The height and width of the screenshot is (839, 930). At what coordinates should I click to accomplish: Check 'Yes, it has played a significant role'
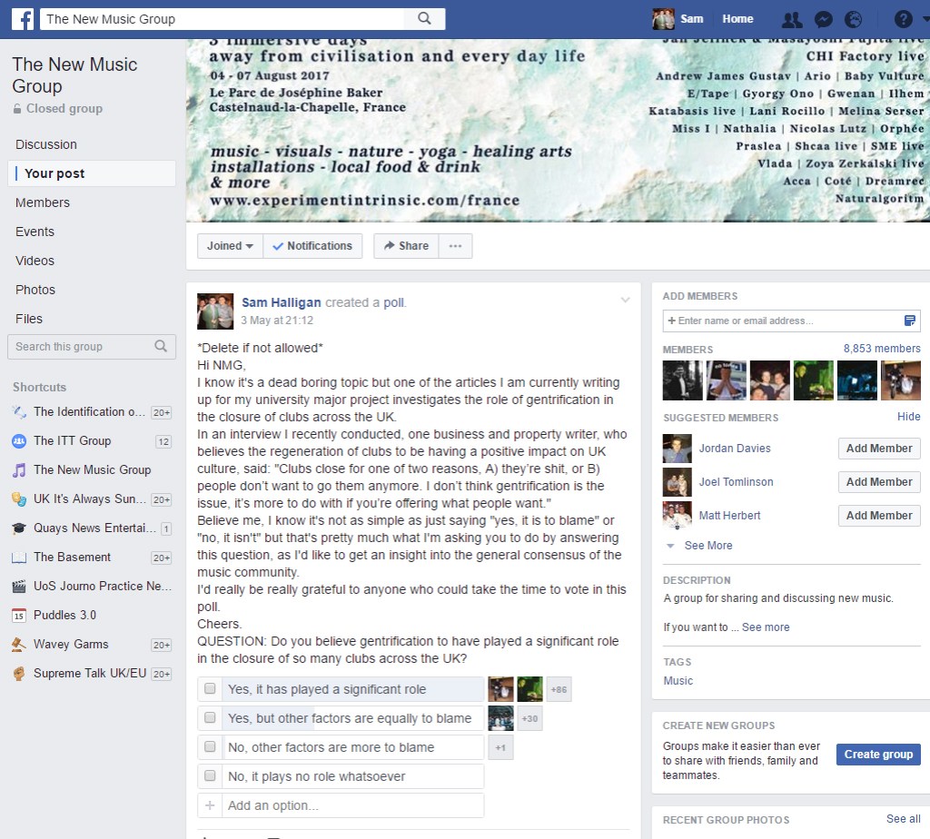click(210, 689)
